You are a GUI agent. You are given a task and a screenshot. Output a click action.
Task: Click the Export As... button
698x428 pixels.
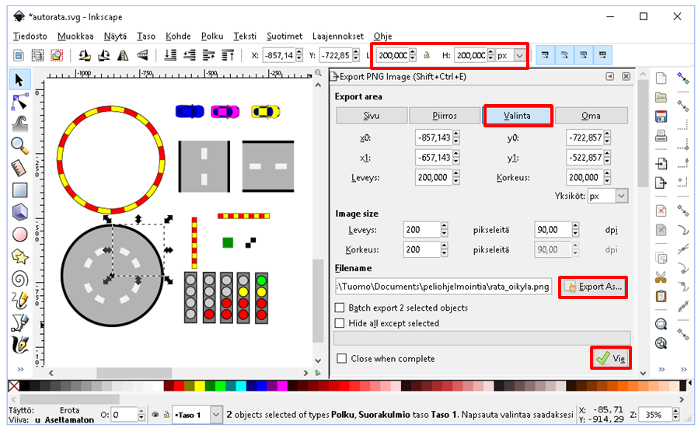tap(594, 287)
